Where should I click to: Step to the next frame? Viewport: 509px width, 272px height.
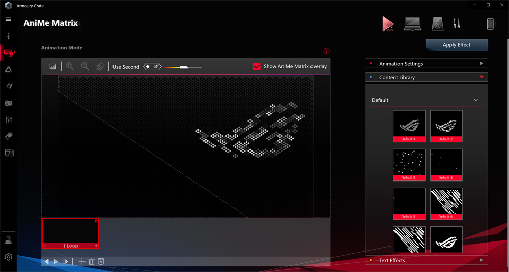pyautogui.click(x=66, y=261)
